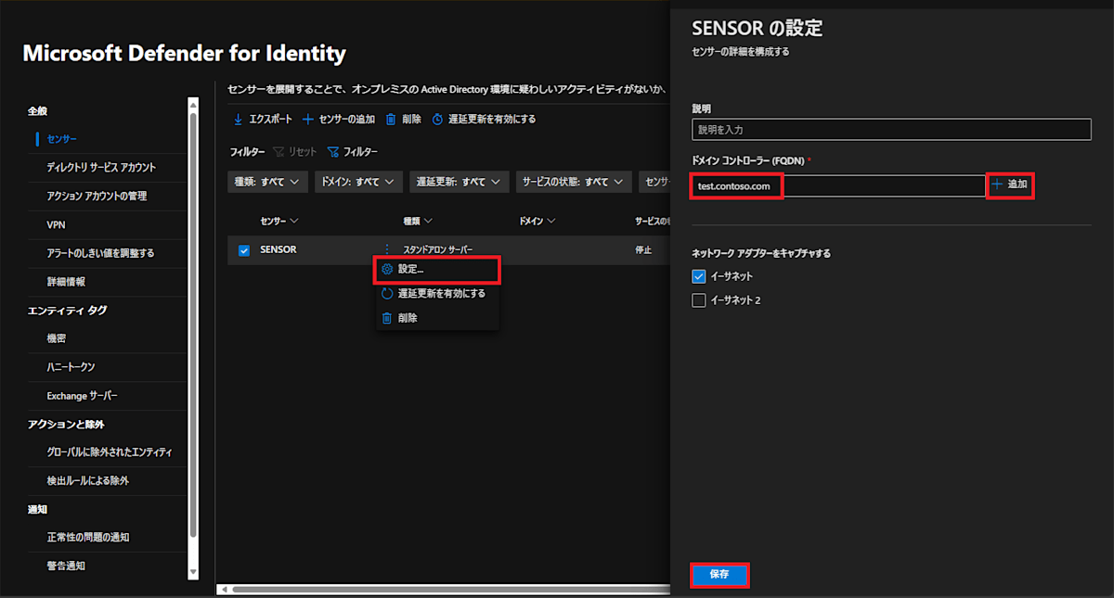Uncheck the イーサネット network adapter

(x=699, y=276)
